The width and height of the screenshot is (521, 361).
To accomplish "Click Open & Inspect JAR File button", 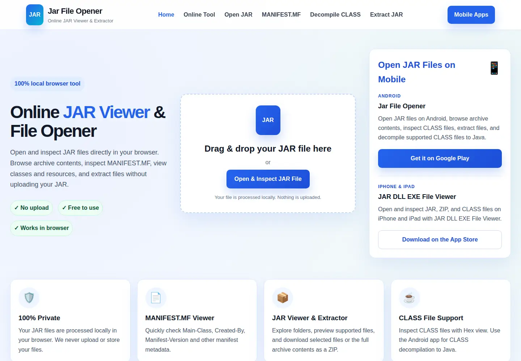I will 268,179.
